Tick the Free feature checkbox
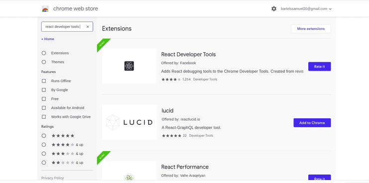 (x=44, y=99)
